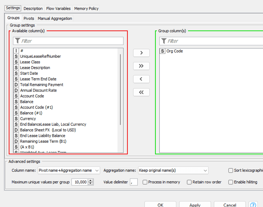Screen dimensions: 263x207
Task: Enable the hiliting checkbox
Action: click(230, 182)
